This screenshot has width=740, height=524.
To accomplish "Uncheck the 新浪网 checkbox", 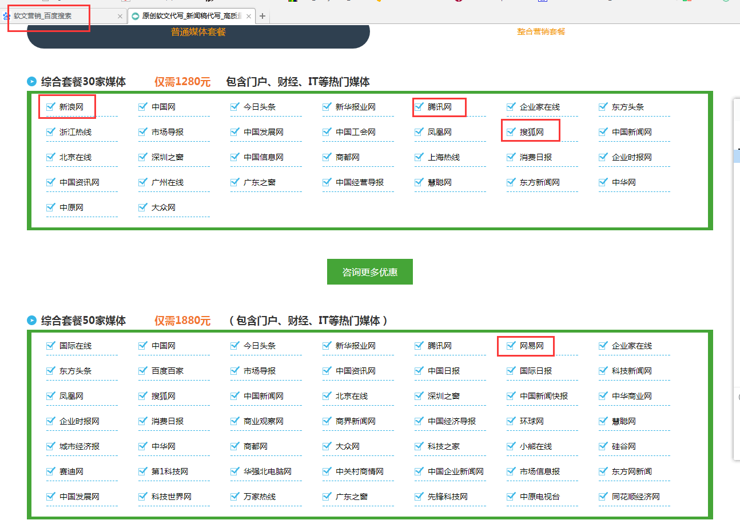I will [x=51, y=106].
